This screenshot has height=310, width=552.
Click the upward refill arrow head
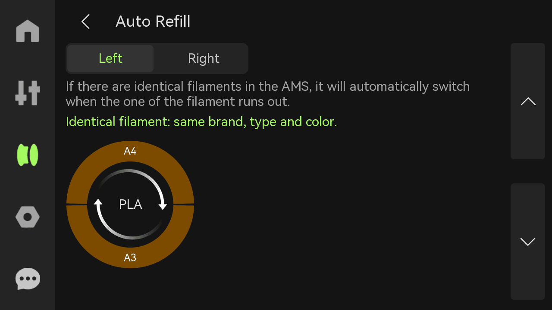point(98,202)
